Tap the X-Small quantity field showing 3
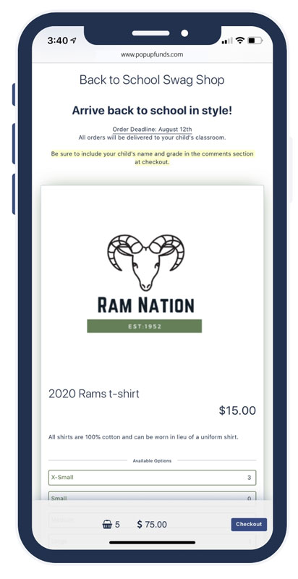This screenshot has height=579, width=298. (x=249, y=478)
